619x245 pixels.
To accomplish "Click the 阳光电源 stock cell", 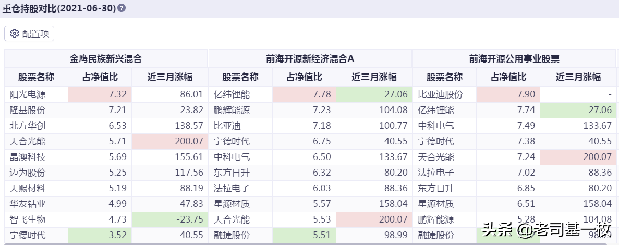I will [37, 95].
